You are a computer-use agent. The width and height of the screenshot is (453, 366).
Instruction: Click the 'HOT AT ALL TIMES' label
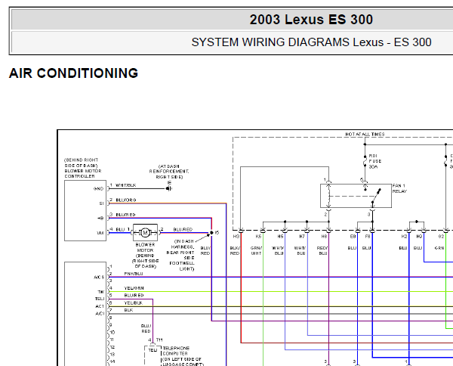(x=365, y=135)
